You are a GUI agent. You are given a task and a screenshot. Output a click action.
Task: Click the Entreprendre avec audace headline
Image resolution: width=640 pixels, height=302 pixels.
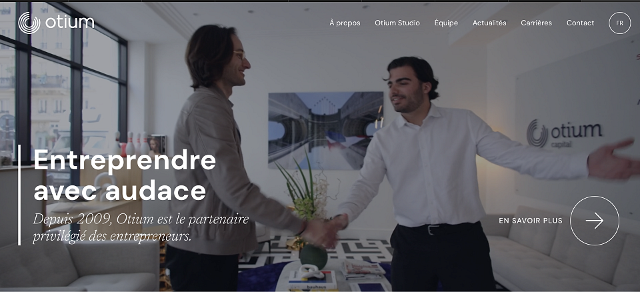(x=125, y=175)
